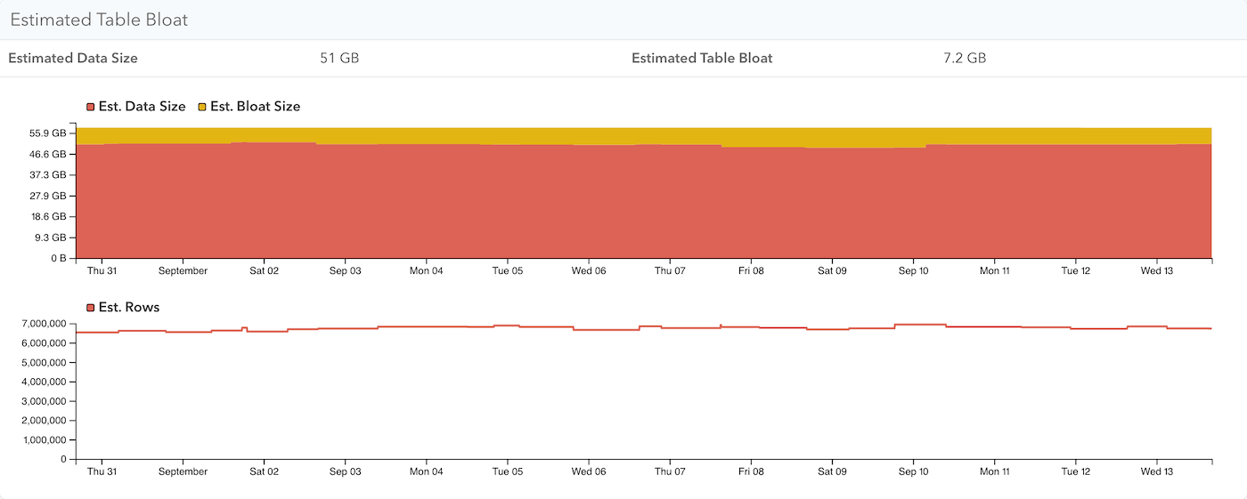
Task: Click 'September' on rows chart axis
Action: (x=183, y=472)
